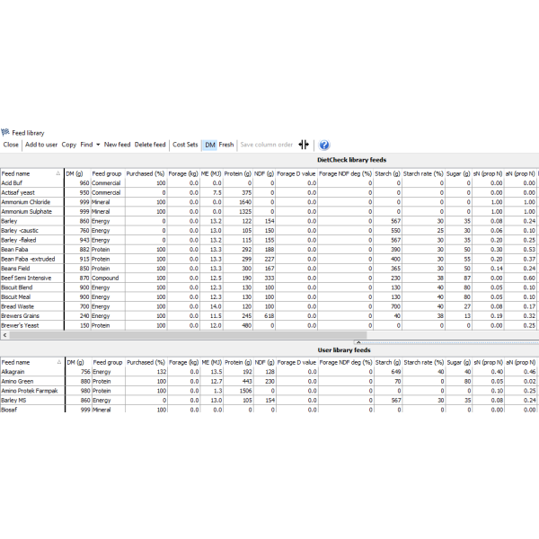The width and height of the screenshot is (539, 539).
Task: Select Barley -caustic feed
Action: coord(20,231)
